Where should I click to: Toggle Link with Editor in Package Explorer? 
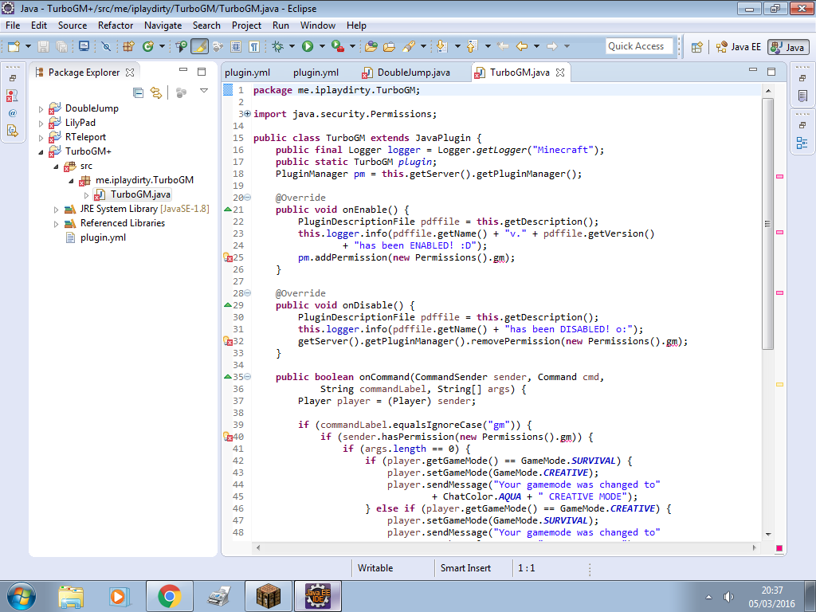point(156,92)
